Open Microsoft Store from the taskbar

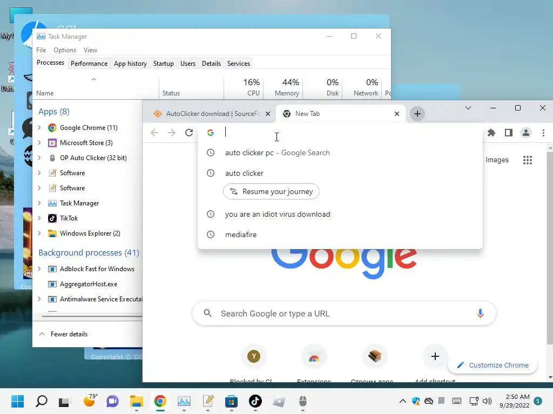click(x=231, y=401)
